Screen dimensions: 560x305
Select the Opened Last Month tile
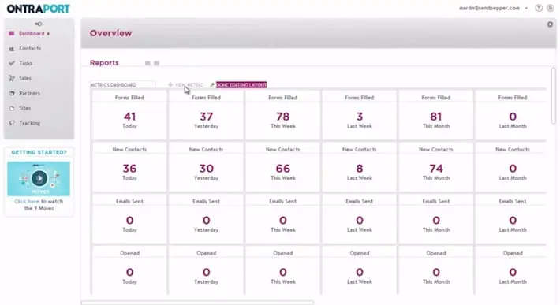511,270
